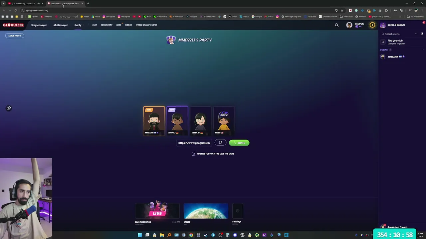Image resolution: width=426 pixels, height=239 pixels.
Task: Select the MEHDI AT player card
Action: pos(201,121)
